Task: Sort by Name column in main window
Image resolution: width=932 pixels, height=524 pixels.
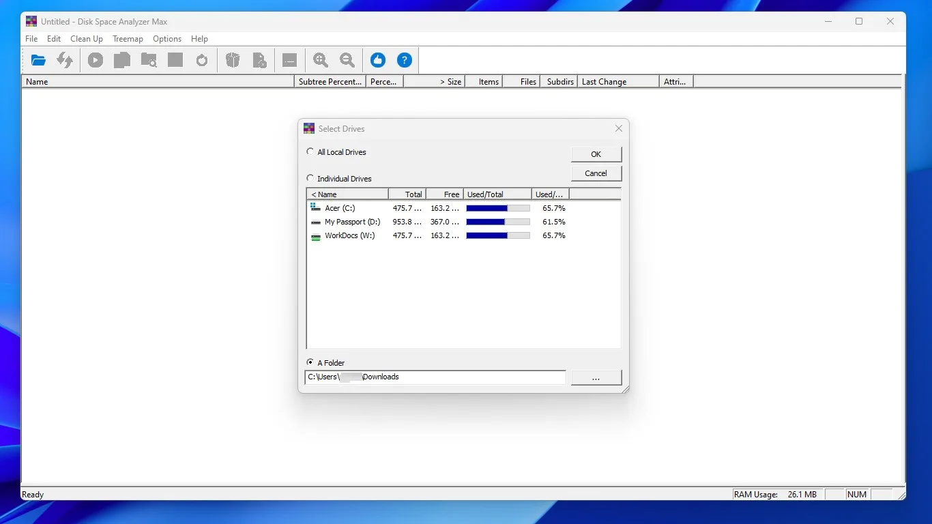Action: [158, 81]
